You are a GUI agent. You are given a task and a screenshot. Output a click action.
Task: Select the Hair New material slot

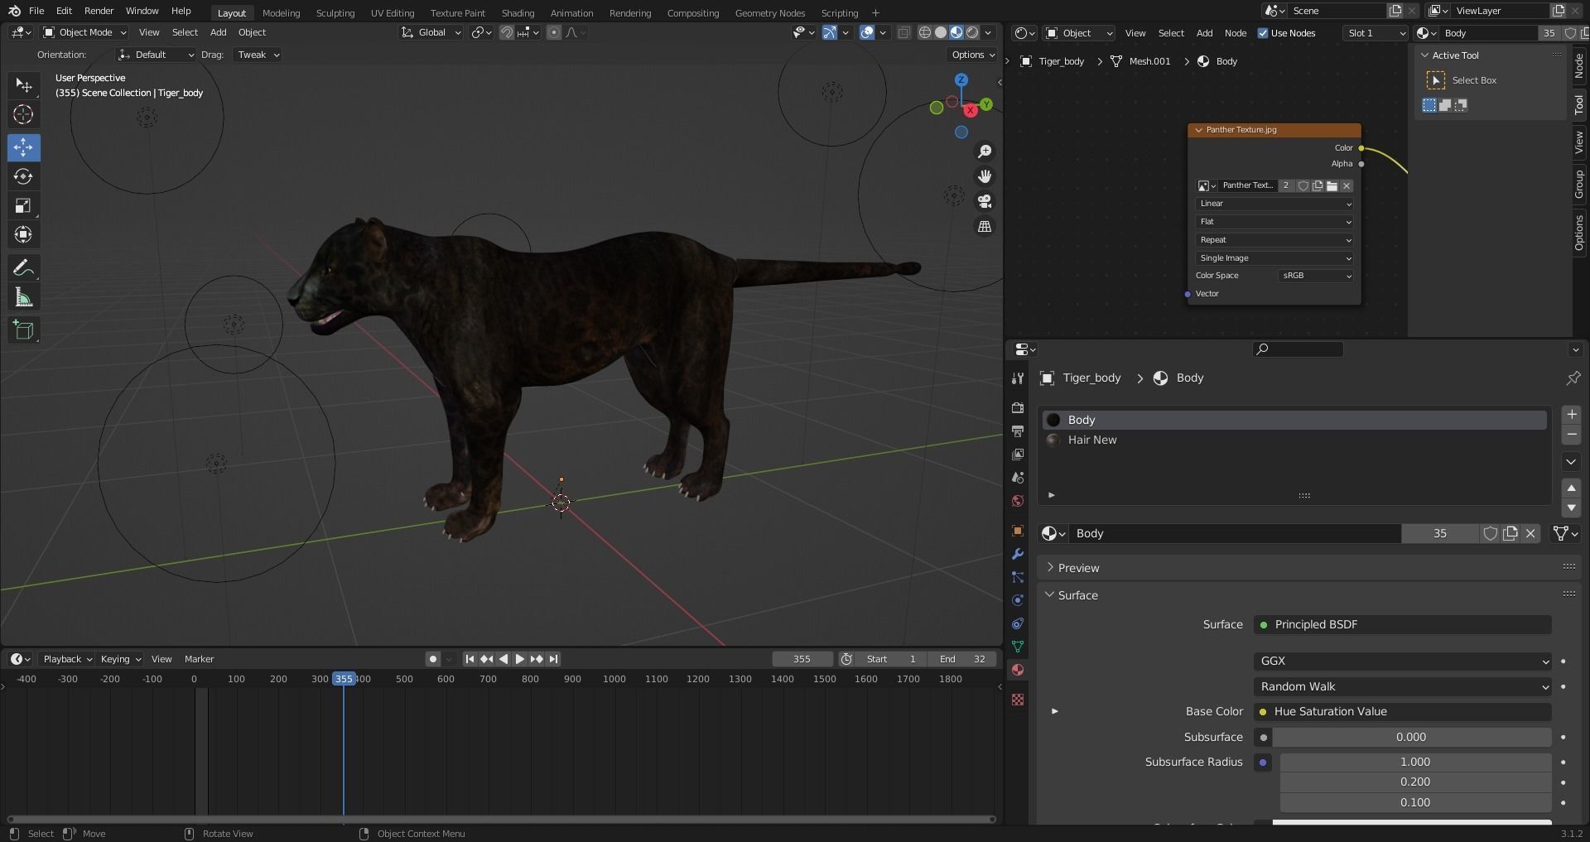pos(1294,440)
